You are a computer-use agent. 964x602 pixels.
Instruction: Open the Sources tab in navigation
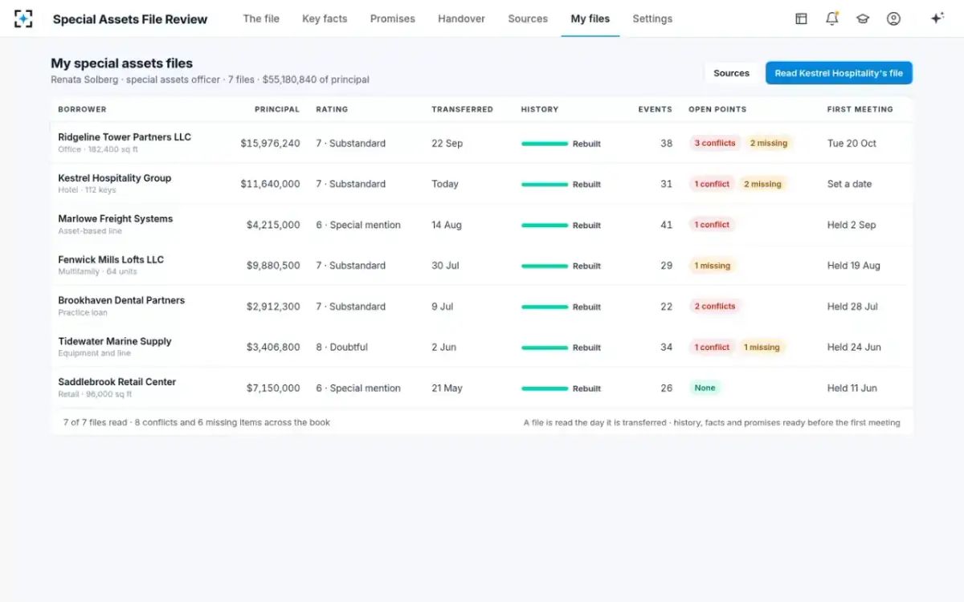point(528,18)
